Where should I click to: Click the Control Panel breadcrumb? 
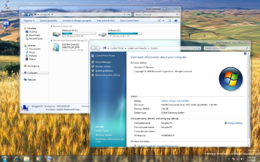click(x=117, y=48)
